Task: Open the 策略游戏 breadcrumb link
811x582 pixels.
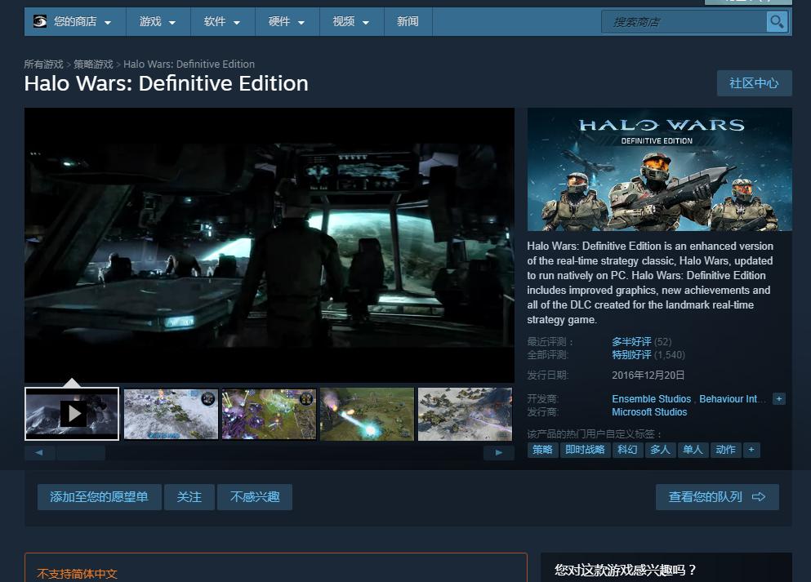Action: [93, 64]
